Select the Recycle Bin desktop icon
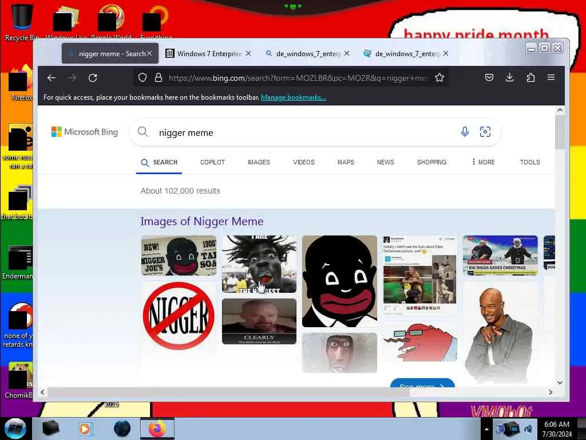This screenshot has width=586, height=440. pyautogui.click(x=22, y=21)
